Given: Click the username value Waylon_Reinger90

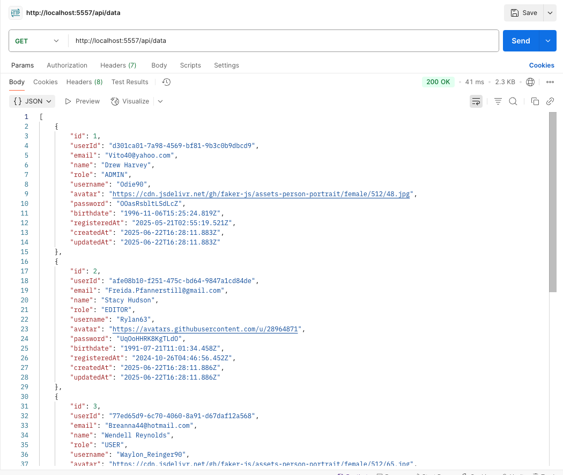Looking at the screenshot, I should click(x=151, y=455).
